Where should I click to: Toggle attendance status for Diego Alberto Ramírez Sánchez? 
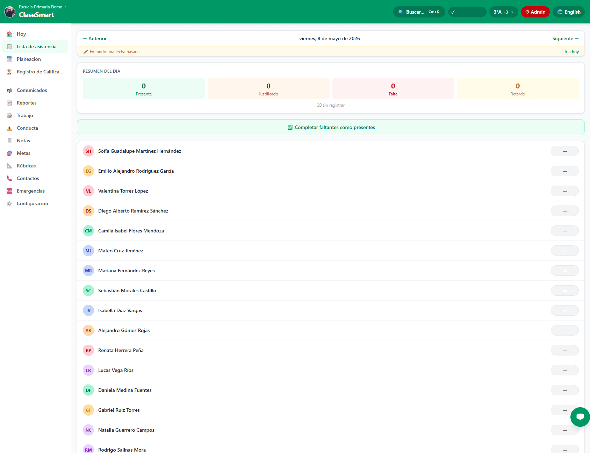[564, 211]
